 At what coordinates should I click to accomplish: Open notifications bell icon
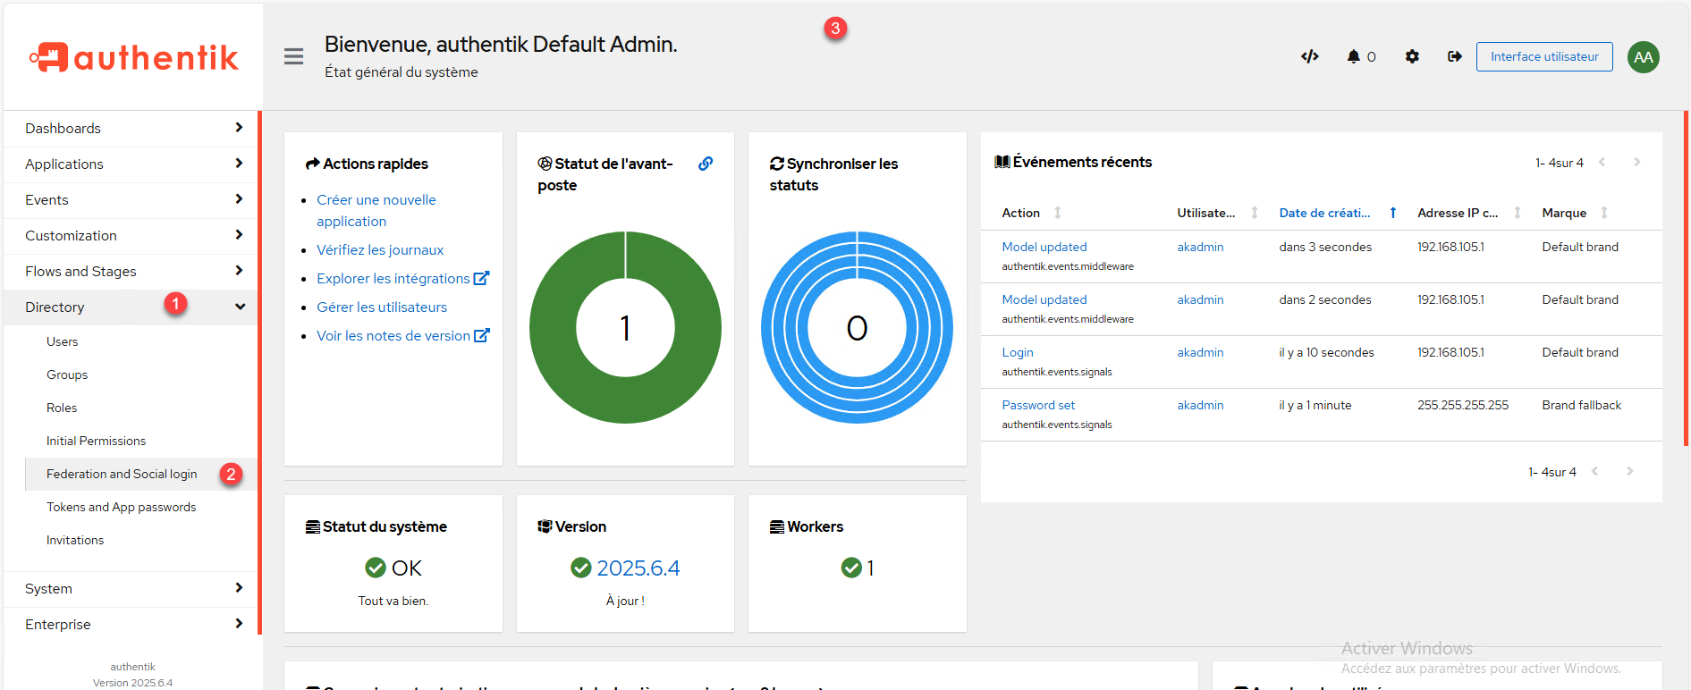pyautogui.click(x=1354, y=56)
